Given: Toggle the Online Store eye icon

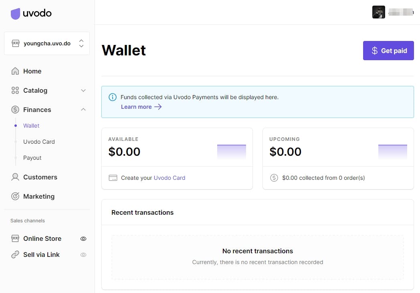Looking at the screenshot, I should pyautogui.click(x=83, y=239).
